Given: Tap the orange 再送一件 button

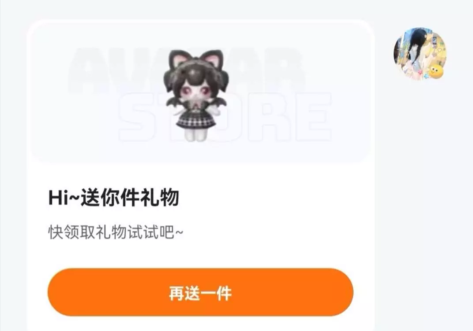Looking at the screenshot, I should [200, 292].
